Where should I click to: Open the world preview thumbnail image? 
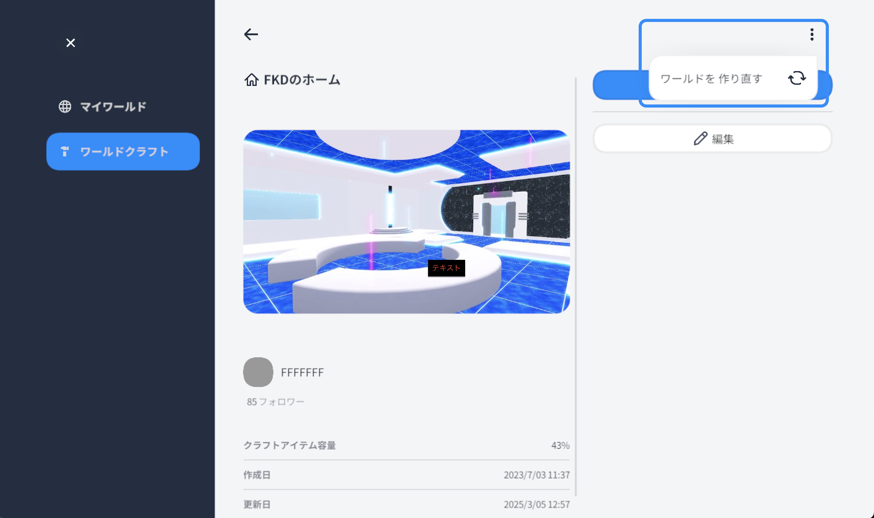click(406, 222)
